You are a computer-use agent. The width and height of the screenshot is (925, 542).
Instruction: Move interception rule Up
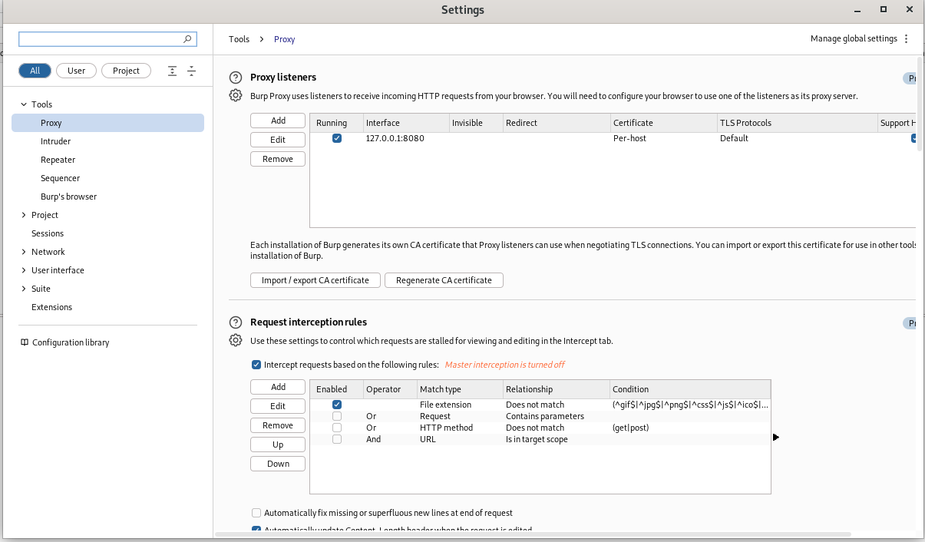(x=278, y=445)
